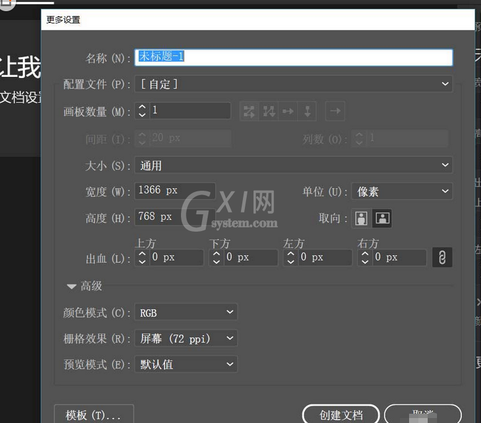This screenshot has width=481, height=423.
Task: Click the 画板数量 value field
Action: click(x=190, y=111)
